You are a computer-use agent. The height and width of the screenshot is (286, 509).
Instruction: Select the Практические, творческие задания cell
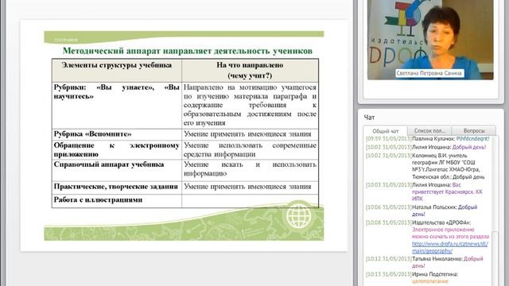pyautogui.click(x=117, y=187)
